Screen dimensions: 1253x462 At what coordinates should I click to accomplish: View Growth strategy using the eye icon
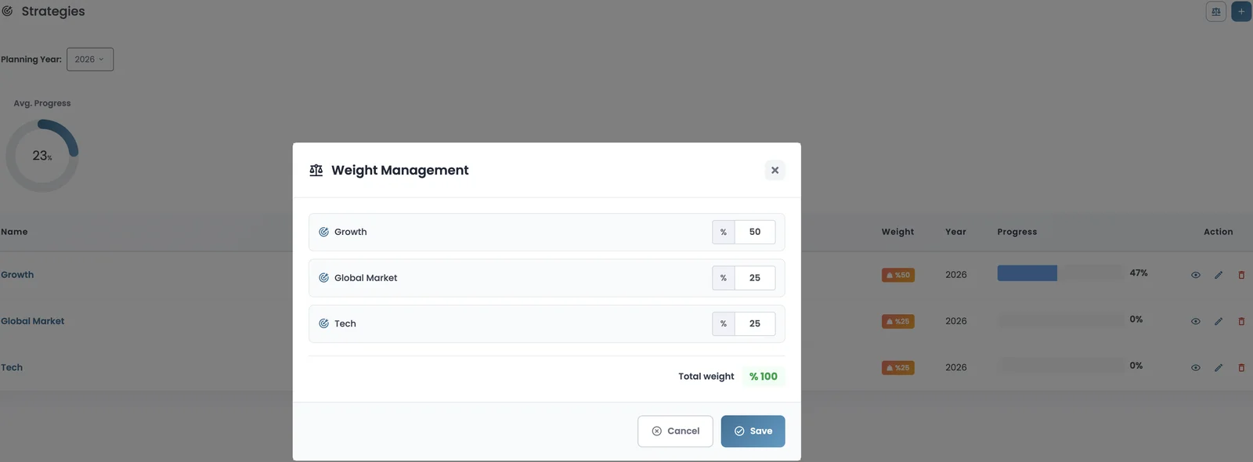1196,275
